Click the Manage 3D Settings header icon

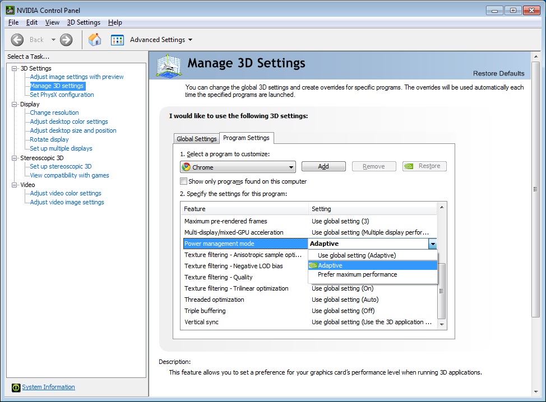click(x=169, y=66)
